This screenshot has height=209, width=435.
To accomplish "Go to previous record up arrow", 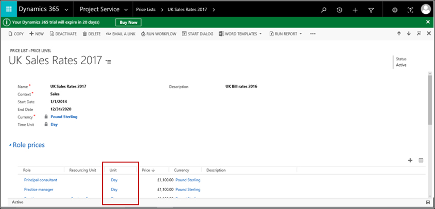I will pyautogui.click(x=399, y=33).
